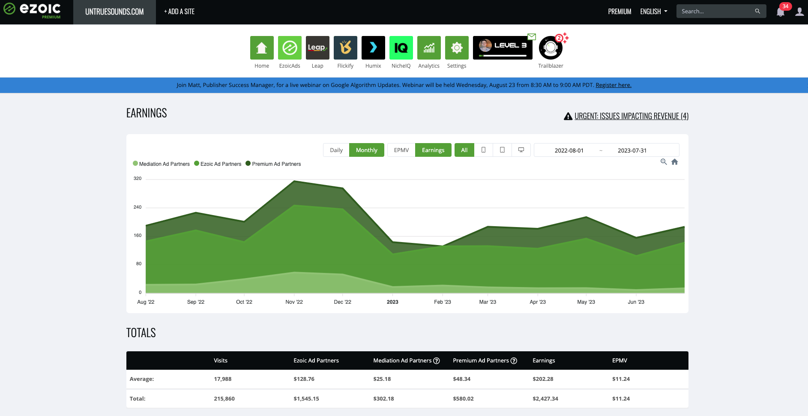Click the 2023 x-axis label
Image resolution: width=808 pixels, height=416 pixels.
(392, 302)
